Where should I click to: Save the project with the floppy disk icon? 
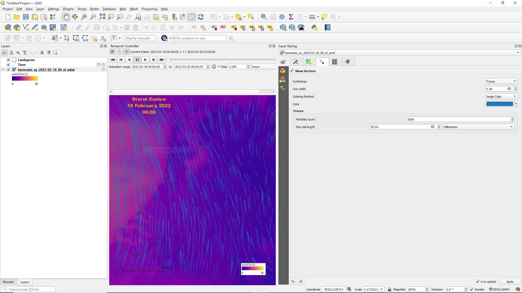(26, 17)
